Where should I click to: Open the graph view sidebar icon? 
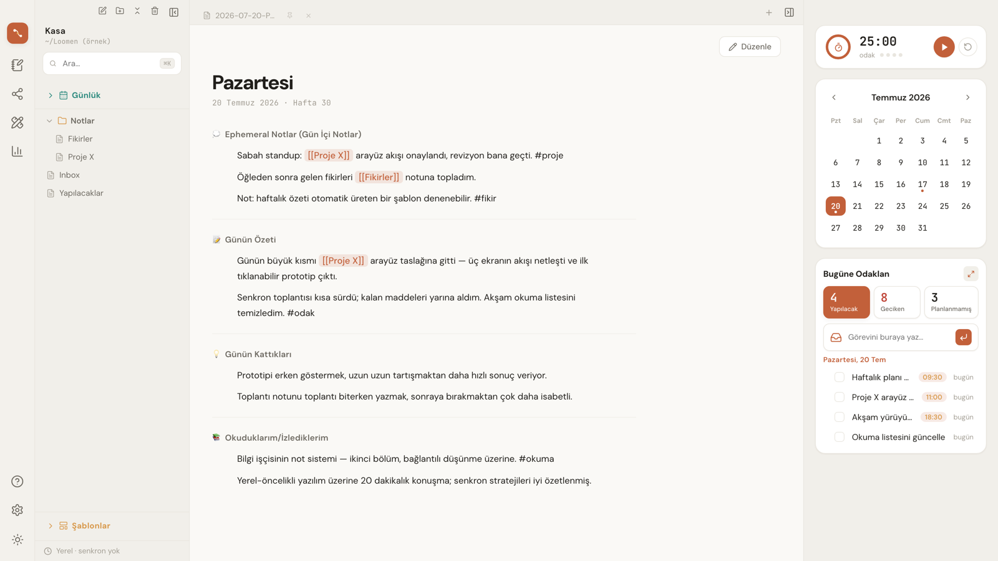click(17, 94)
